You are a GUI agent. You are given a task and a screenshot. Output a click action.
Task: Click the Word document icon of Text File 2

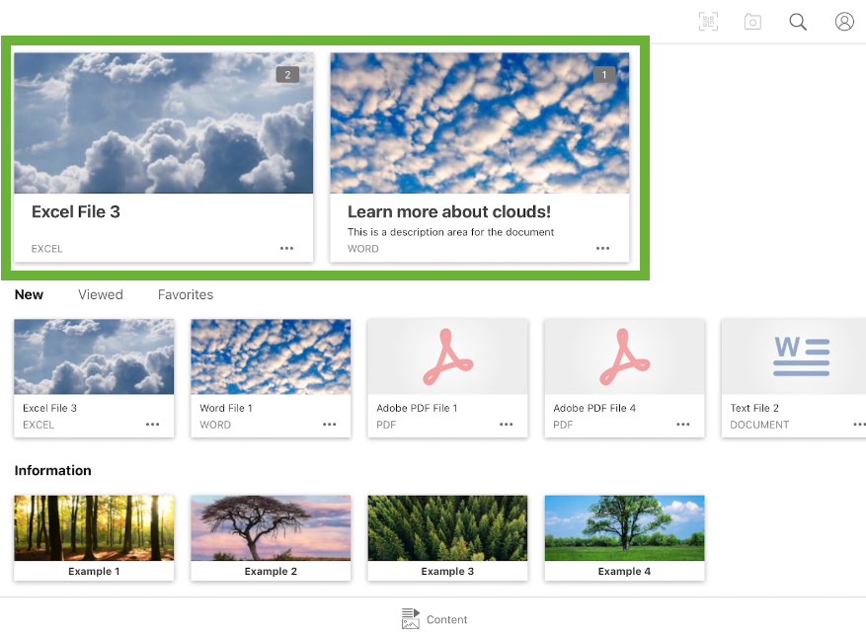click(801, 357)
